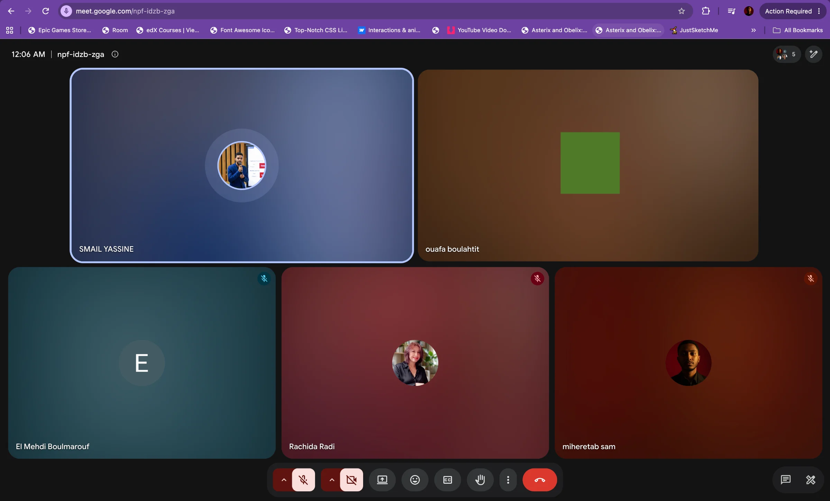Open tab groups grid icon in bookmarks bar
The image size is (830, 501).
(x=10, y=30)
